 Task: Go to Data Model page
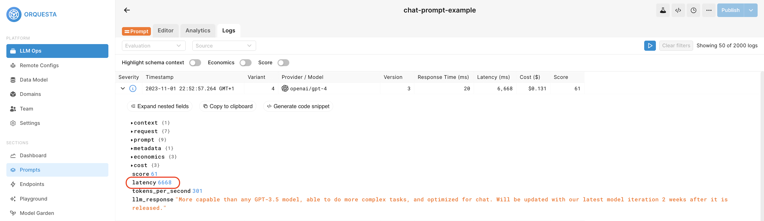point(57,80)
